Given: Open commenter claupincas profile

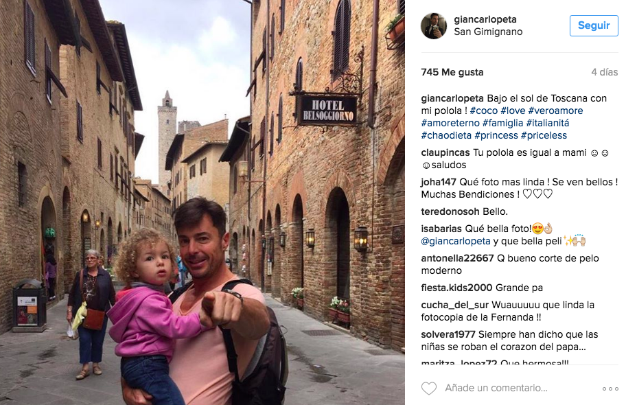Looking at the screenshot, I should (x=445, y=152).
